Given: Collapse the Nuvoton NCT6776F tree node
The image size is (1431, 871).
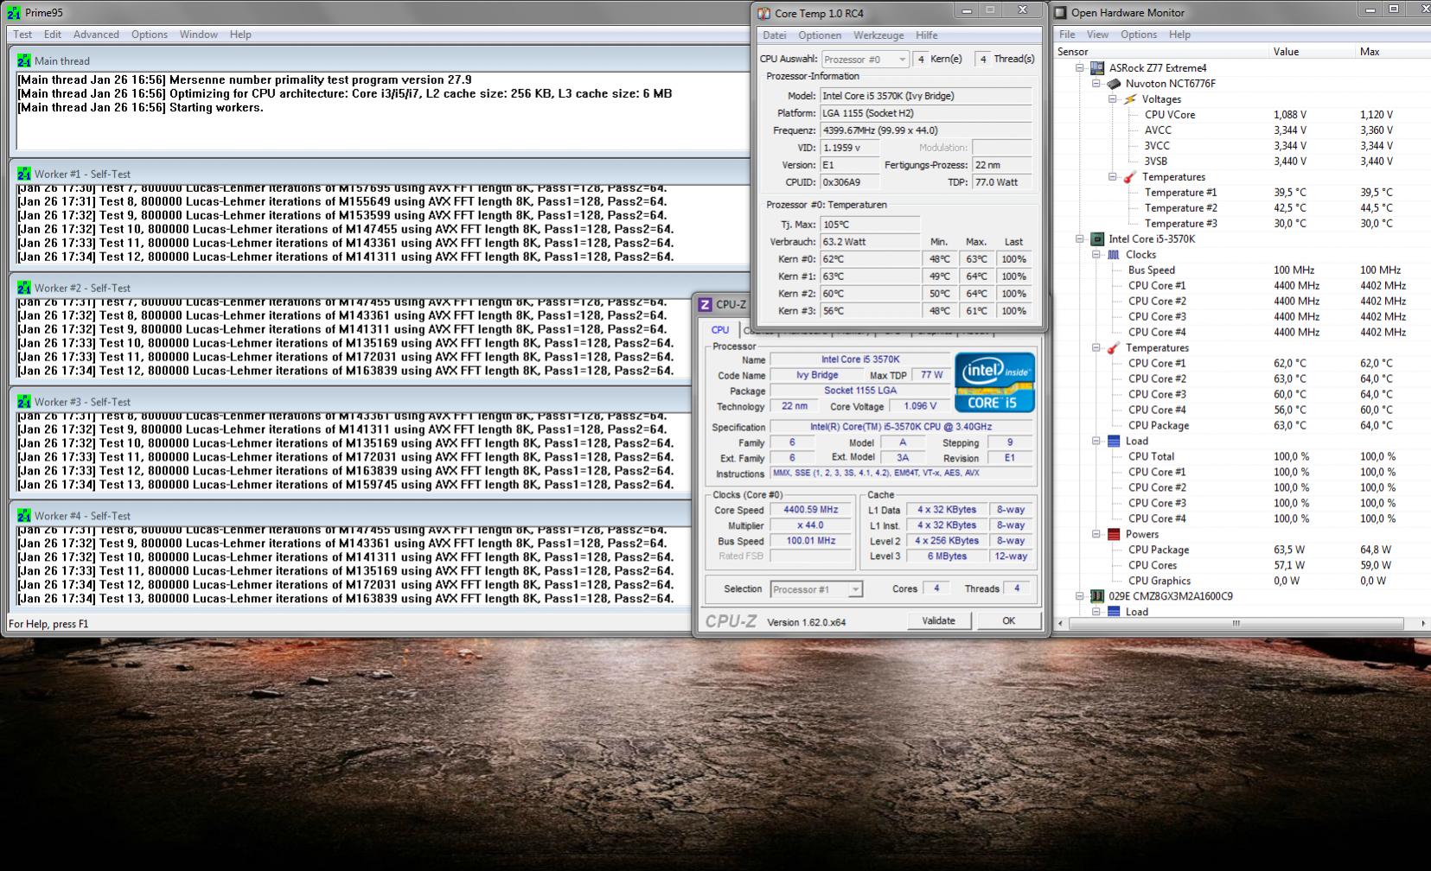Looking at the screenshot, I should point(1096,84).
